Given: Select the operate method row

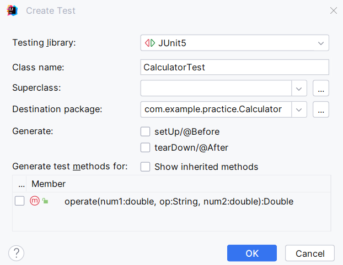Looking at the screenshot, I should [x=179, y=201].
